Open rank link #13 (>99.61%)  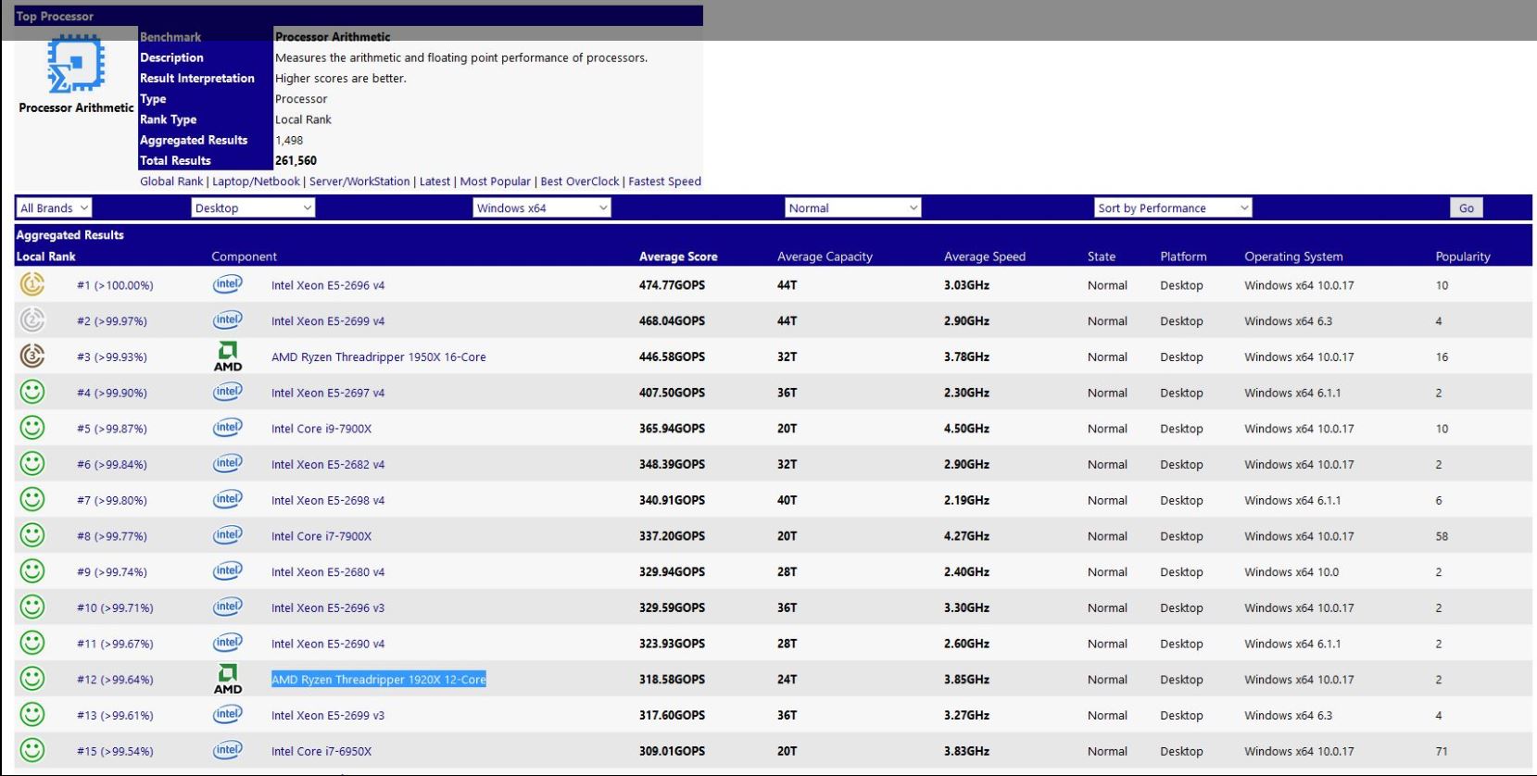(115, 715)
